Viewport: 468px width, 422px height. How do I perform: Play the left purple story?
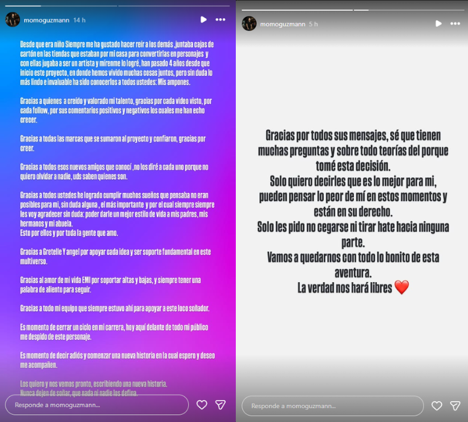point(204,20)
